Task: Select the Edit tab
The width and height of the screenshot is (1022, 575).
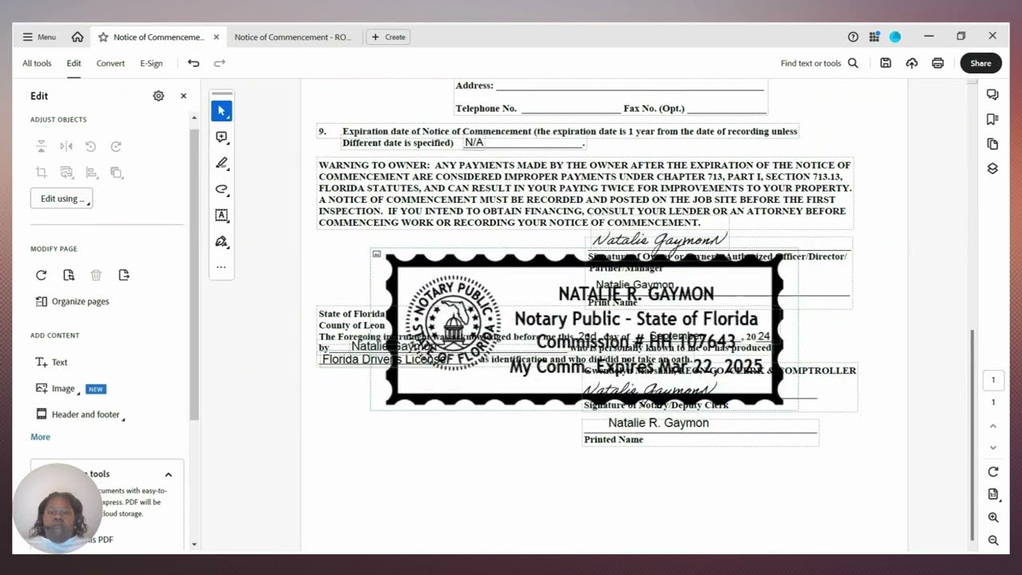Action: (73, 63)
